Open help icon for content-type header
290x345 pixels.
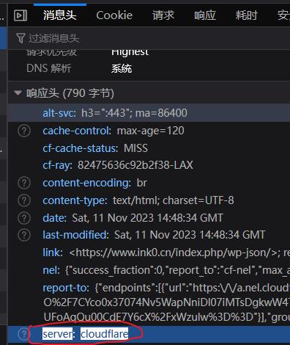click(x=24, y=200)
